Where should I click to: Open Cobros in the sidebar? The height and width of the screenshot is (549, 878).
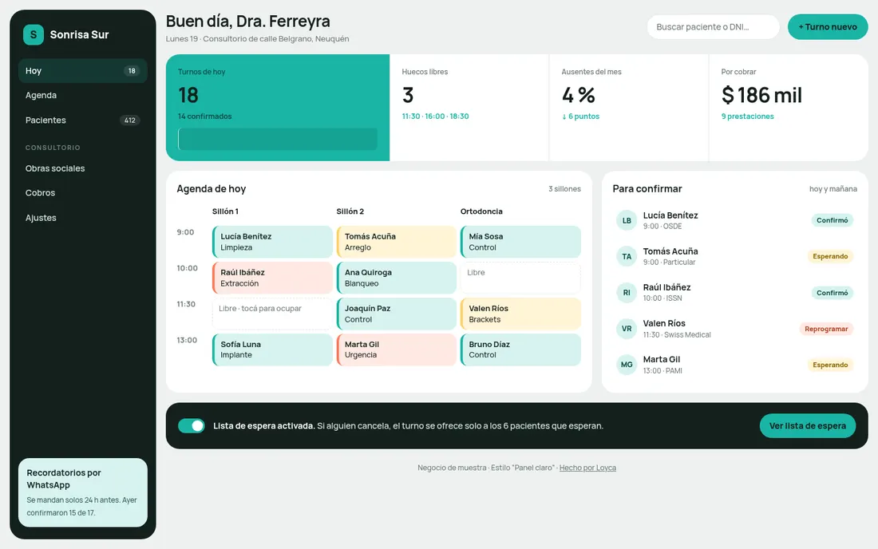(x=83, y=193)
